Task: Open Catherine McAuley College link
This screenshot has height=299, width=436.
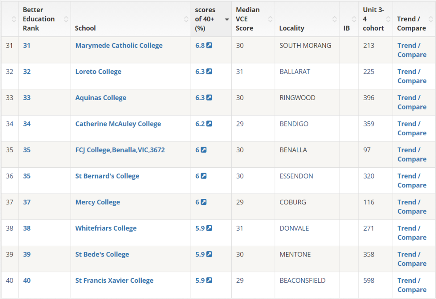Action: (x=118, y=124)
